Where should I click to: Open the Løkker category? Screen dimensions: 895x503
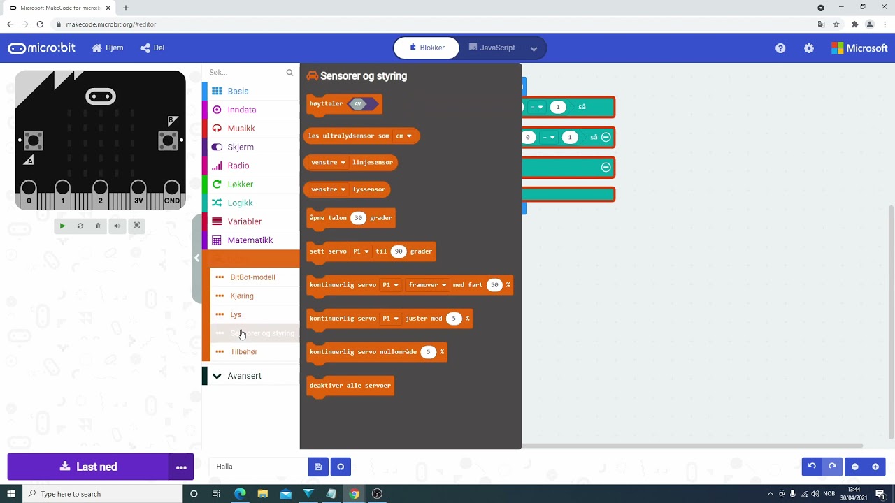pyautogui.click(x=252, y=184)
